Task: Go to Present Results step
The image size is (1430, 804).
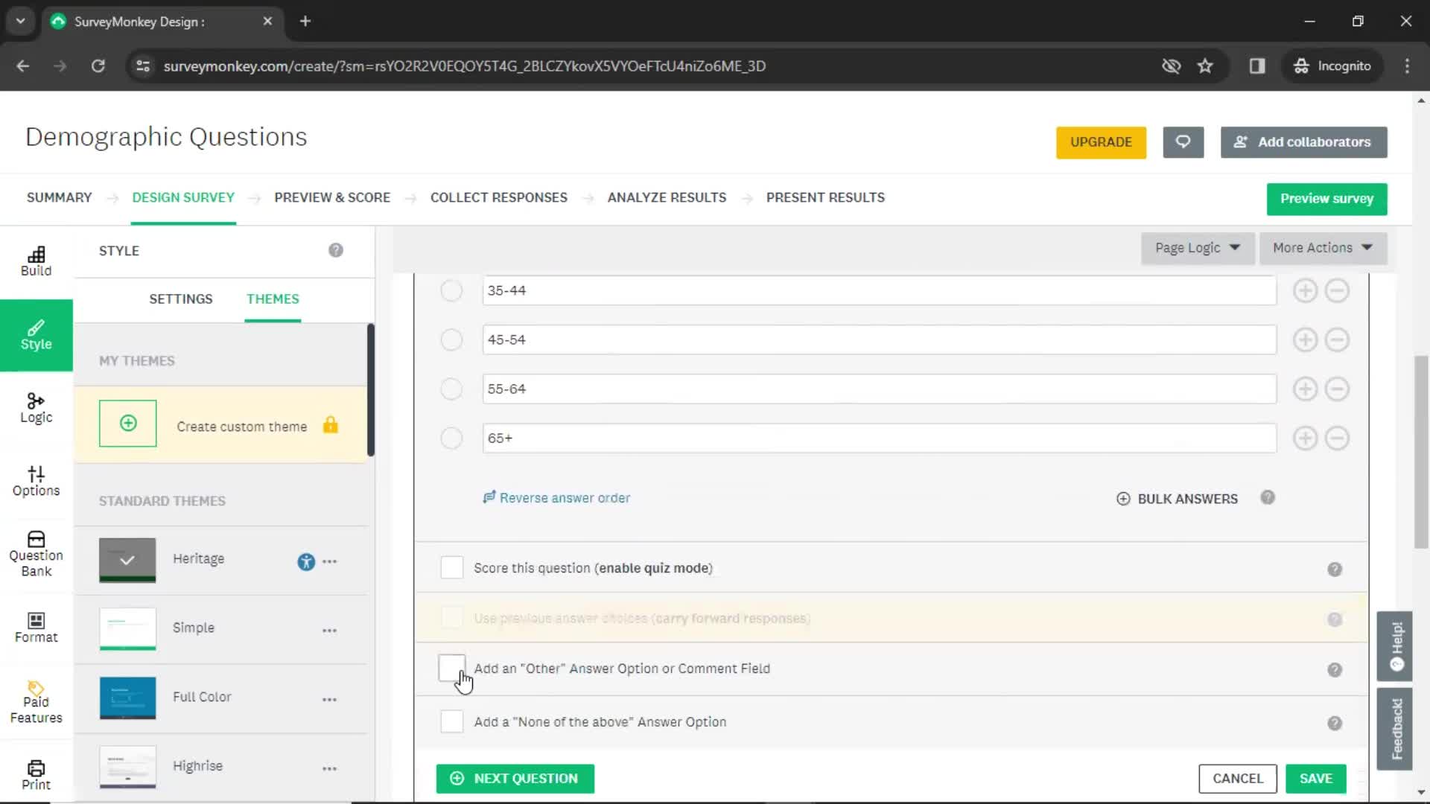Action: (x=825, y=197)
